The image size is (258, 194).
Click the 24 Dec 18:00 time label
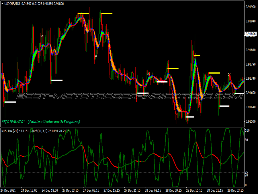pos(50,190)
